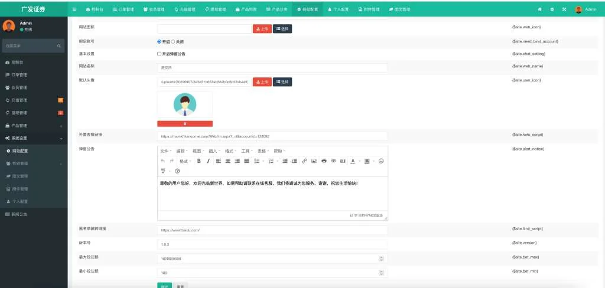
Task: Center-align text in the editor
Action: click(x=227, y=161)
